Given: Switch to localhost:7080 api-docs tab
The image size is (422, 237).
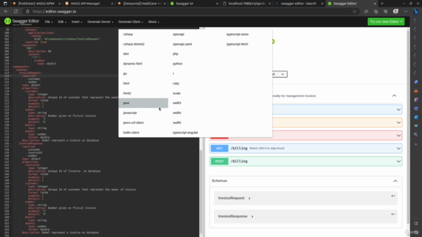Looking at the screenshot, I should 247,3.
